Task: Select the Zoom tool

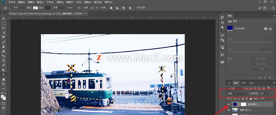Action: tap(3, 84)
